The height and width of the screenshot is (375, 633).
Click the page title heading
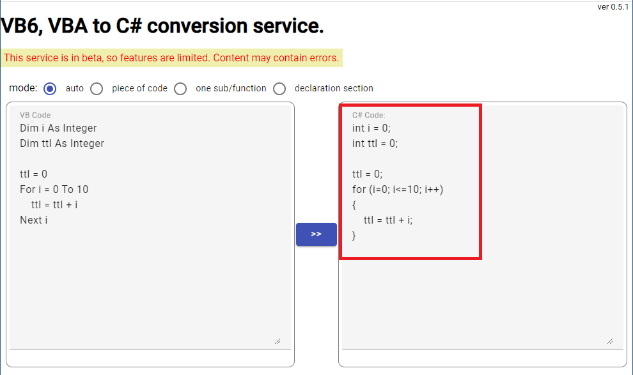(162, 26)
